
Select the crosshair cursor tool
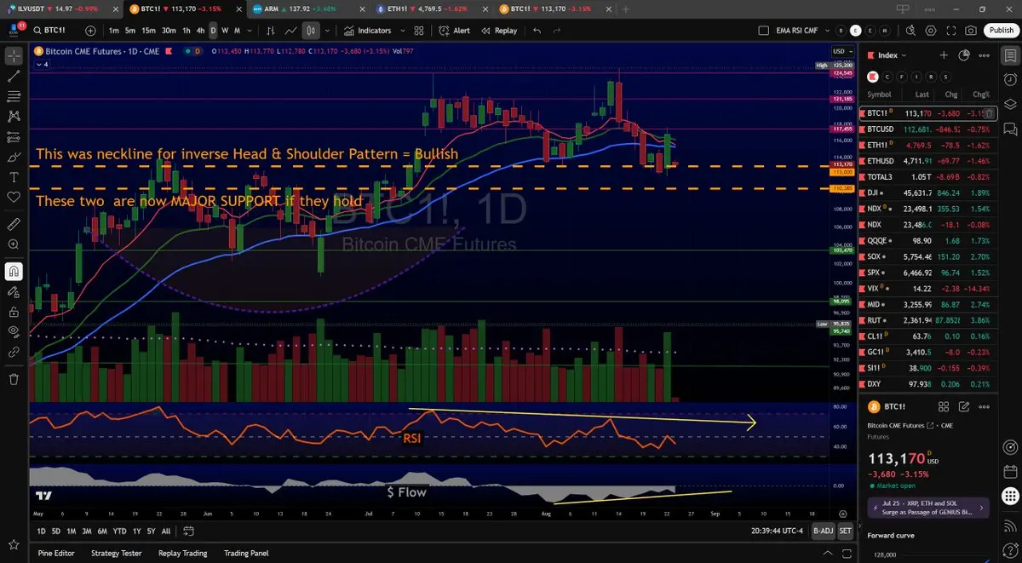[14, 57]
